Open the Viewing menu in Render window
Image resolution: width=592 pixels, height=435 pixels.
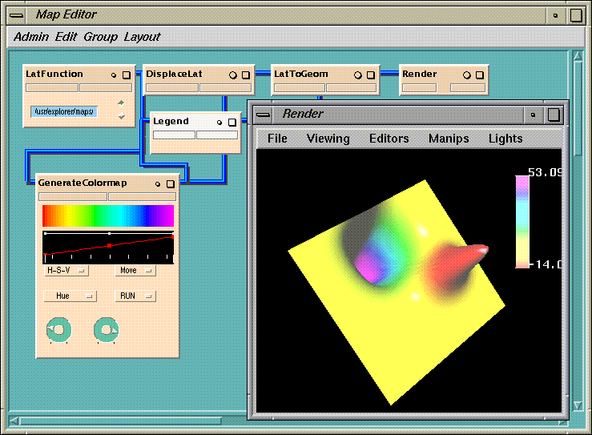pyautogui.click(x=328, y=139)
